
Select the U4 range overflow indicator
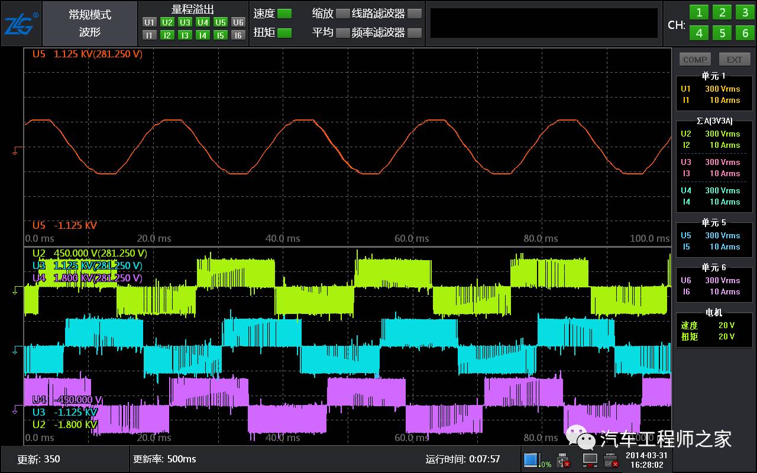point(203,22)
